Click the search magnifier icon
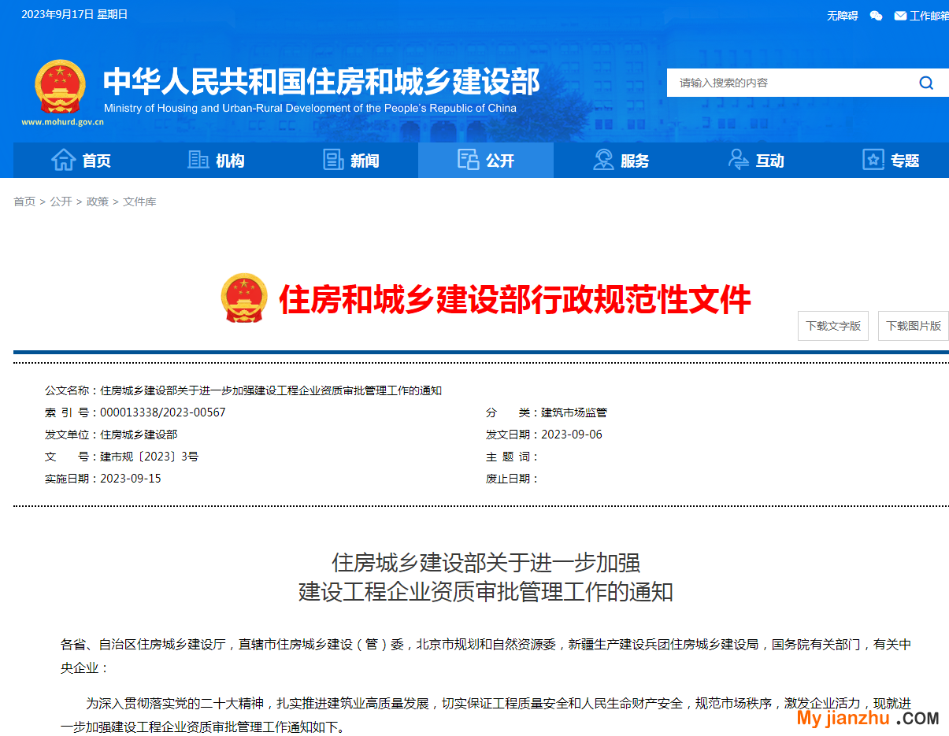Viewport: 949px width, 736px height. 926,83
